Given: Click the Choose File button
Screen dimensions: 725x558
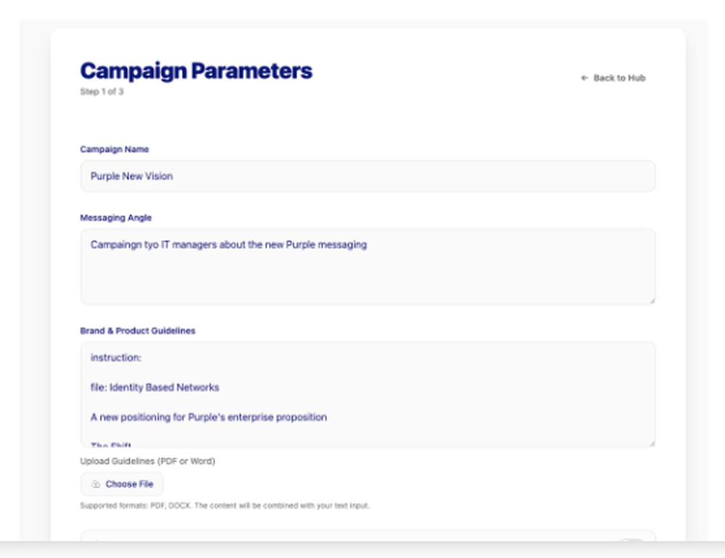Looking at the screenshot, I should click(122, 484).
